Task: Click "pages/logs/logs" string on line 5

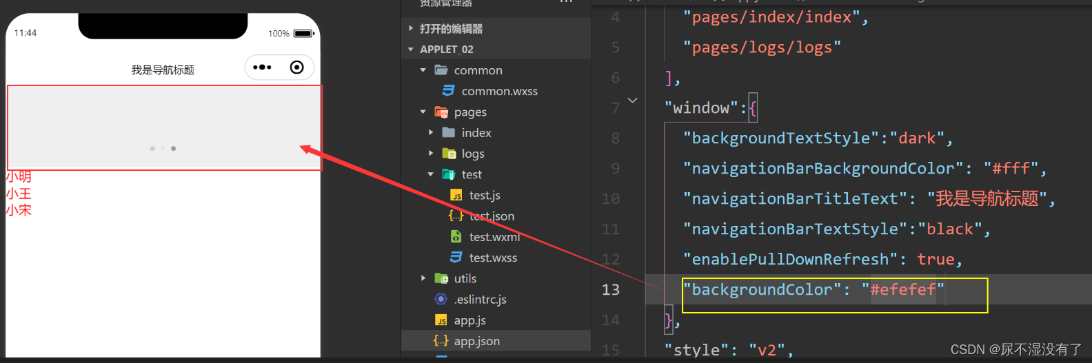Action: 762,48
